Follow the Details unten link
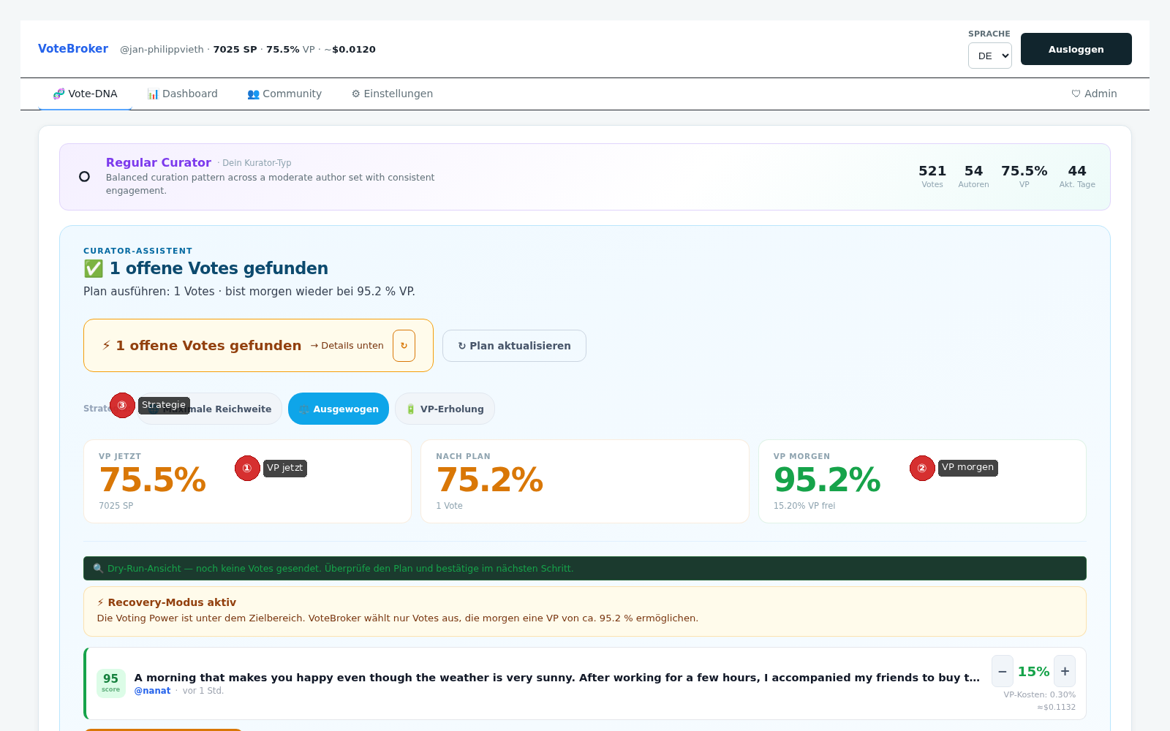Screen dimensions: 1170x731 347,346
